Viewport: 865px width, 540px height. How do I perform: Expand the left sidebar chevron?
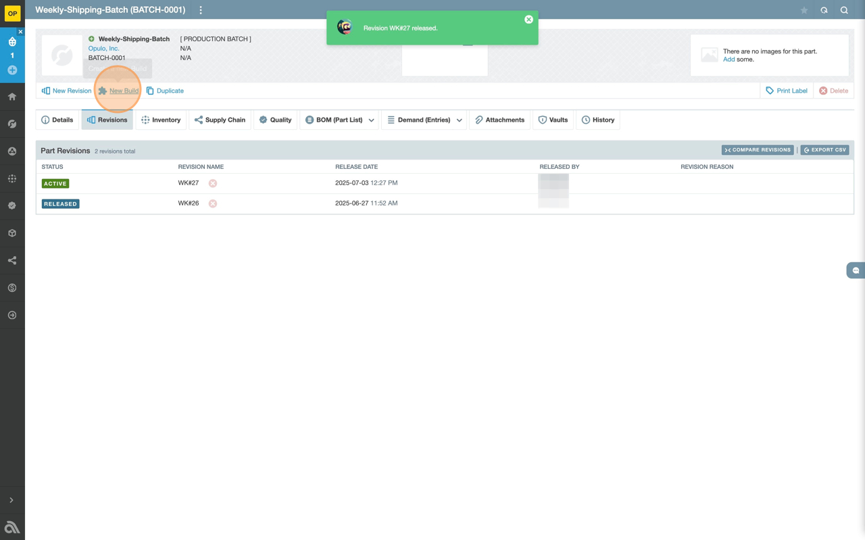point(11,500)
